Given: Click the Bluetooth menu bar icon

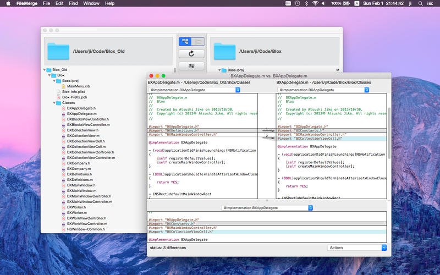Looking at the screenshot, I should click(306, 3).
